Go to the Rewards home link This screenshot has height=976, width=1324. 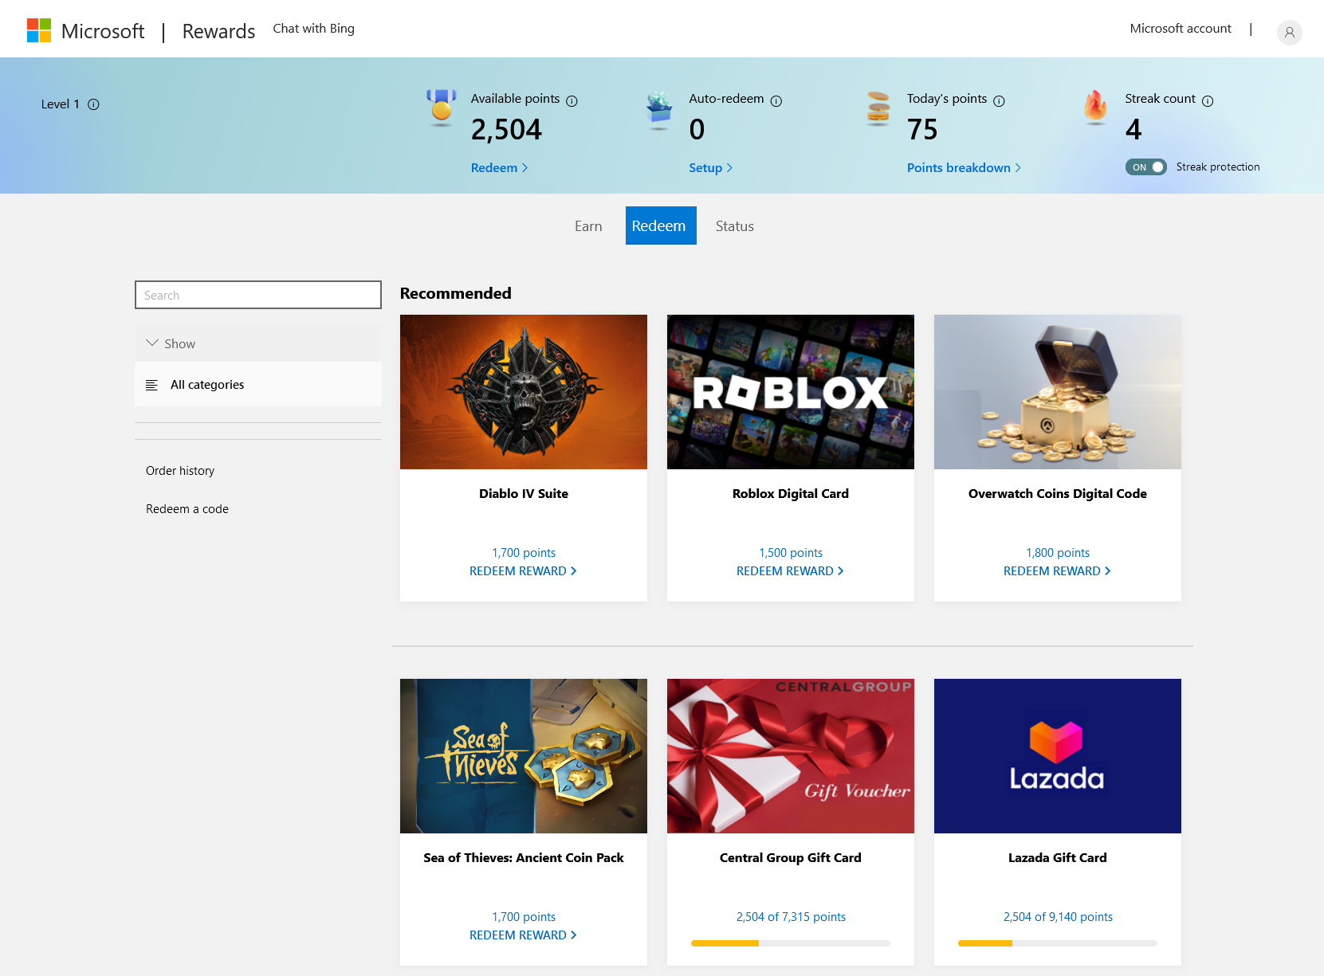pos(218,31)
